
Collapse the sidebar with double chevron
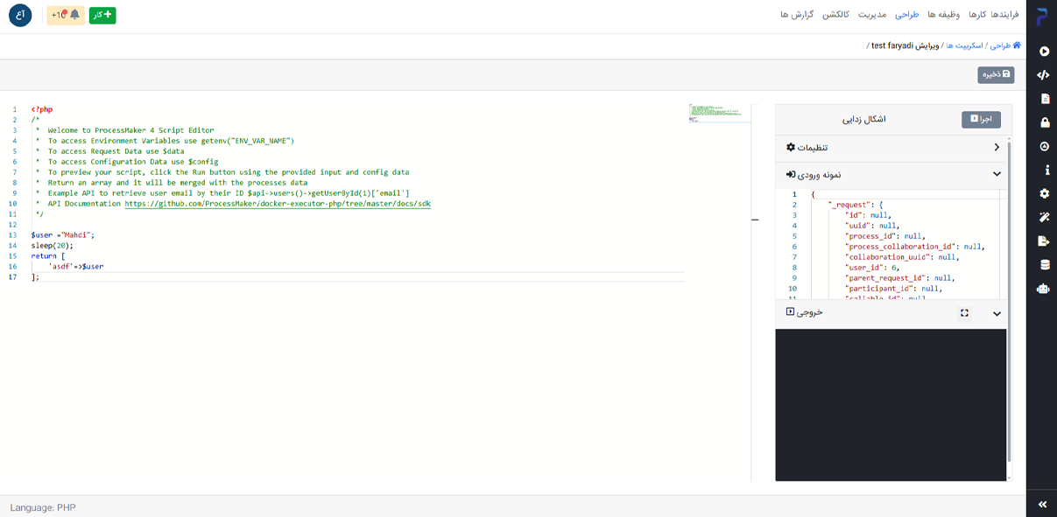(1042, 504)
